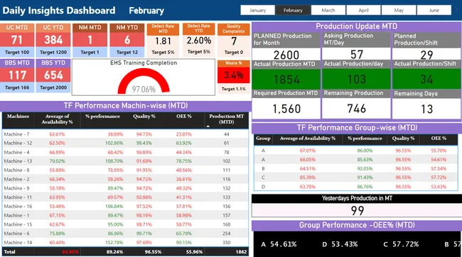Click Defect Rate YTD value 2.60%
The width and height of the screenshot is (462, 257).
coord(199,40)
